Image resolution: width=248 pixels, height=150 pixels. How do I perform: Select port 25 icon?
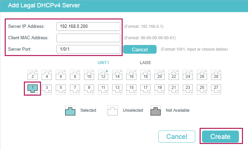202,90
